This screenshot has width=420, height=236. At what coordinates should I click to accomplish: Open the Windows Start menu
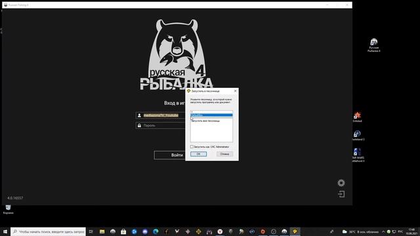point(5,231)
